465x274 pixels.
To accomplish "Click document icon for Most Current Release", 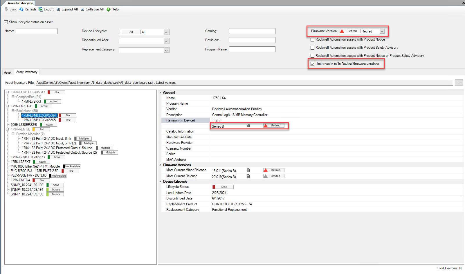I will (x=248, y=176).
